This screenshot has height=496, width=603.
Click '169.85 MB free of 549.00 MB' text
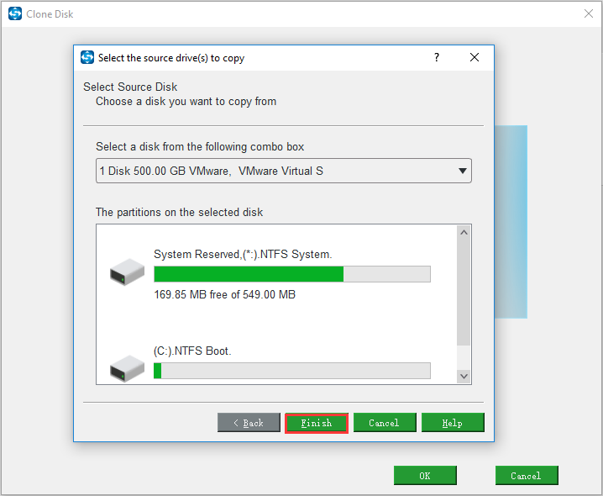pyautogui.click(x=224, y=294)
